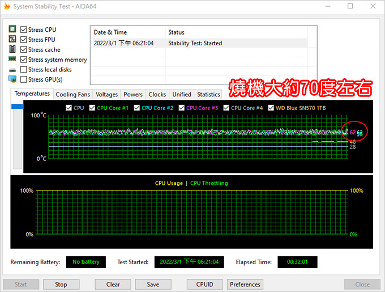Viewport: 385px width, 292px height.
Task: Open the Voltages tab
Action: [106, 94]
